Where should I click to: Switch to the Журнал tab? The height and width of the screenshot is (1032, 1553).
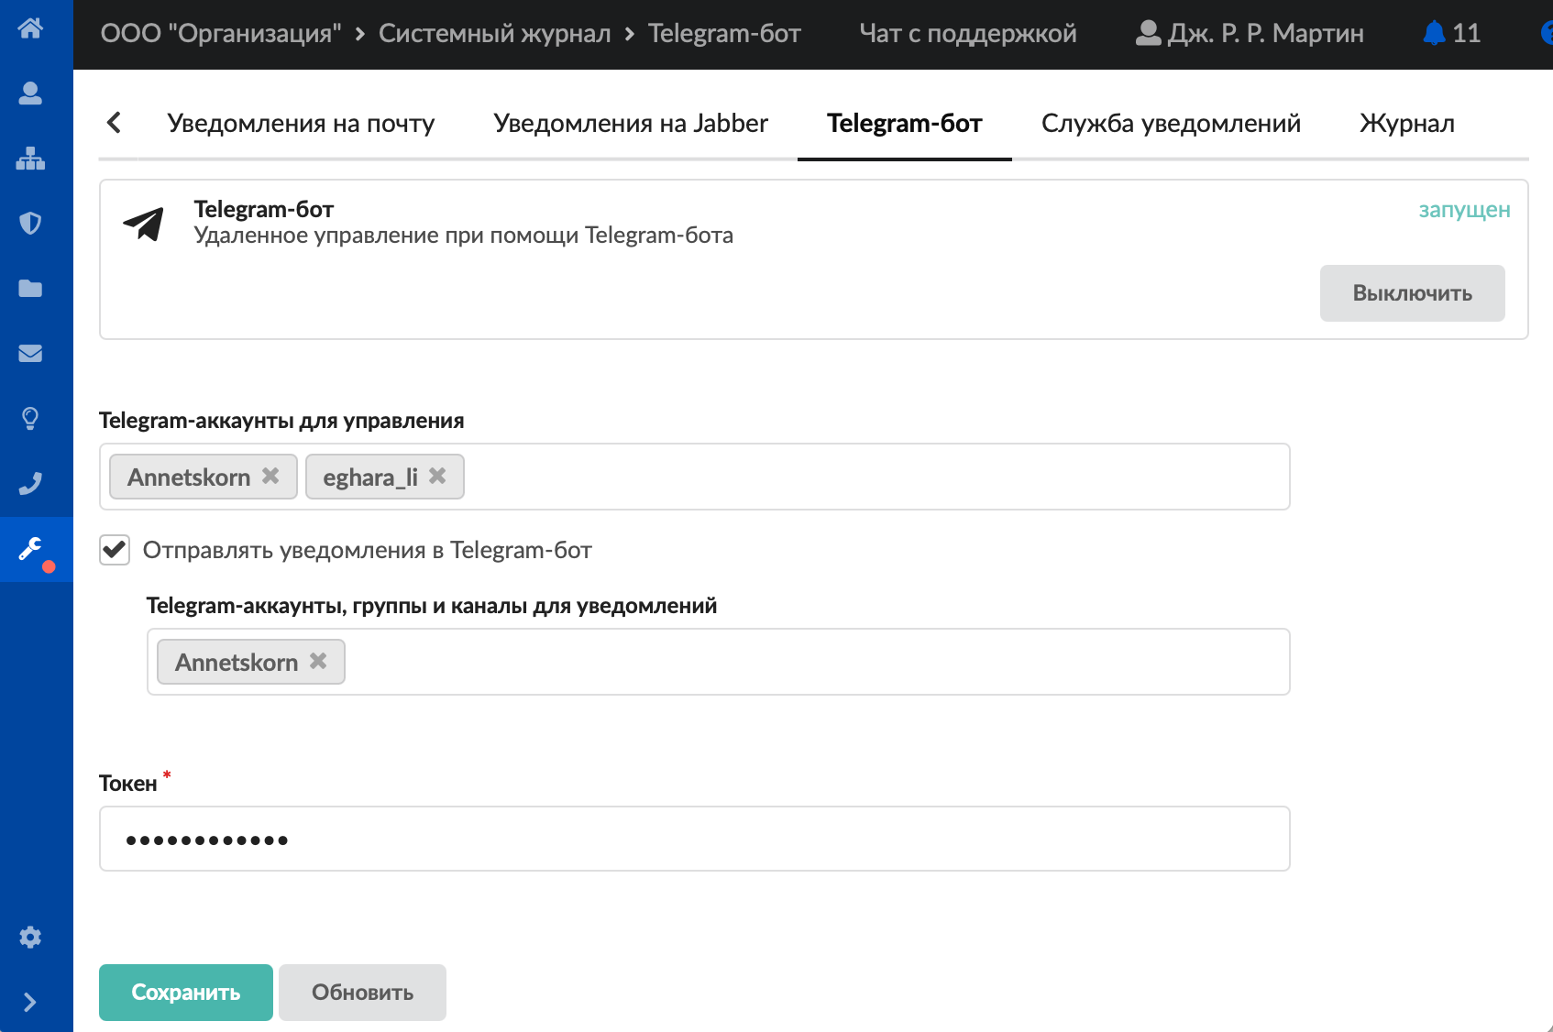click(x=1407, y=124)
